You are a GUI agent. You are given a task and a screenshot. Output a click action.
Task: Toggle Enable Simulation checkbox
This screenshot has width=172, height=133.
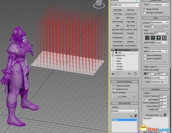tap(114, 86)
